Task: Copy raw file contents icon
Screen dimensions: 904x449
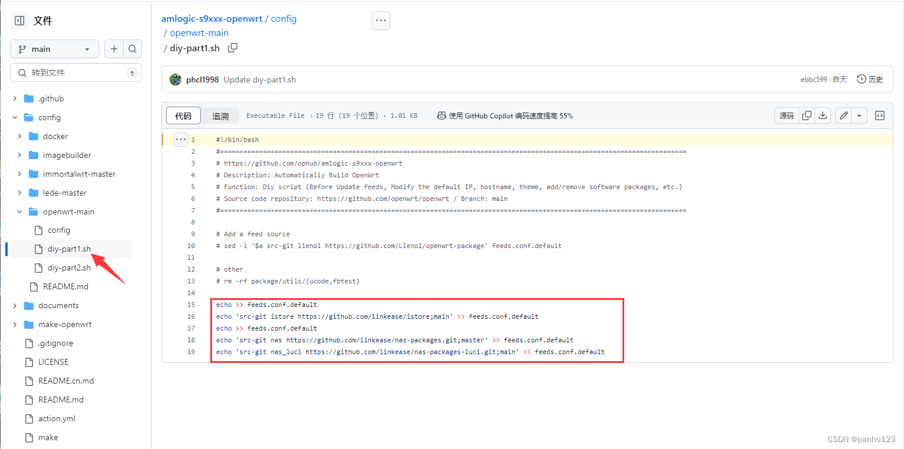Action: point(807,115)
